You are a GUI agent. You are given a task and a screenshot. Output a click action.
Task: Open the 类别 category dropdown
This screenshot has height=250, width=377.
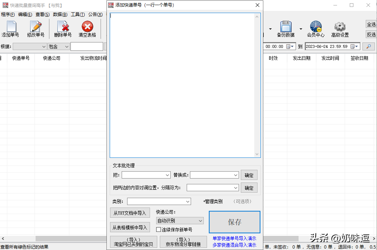point(188,201)
